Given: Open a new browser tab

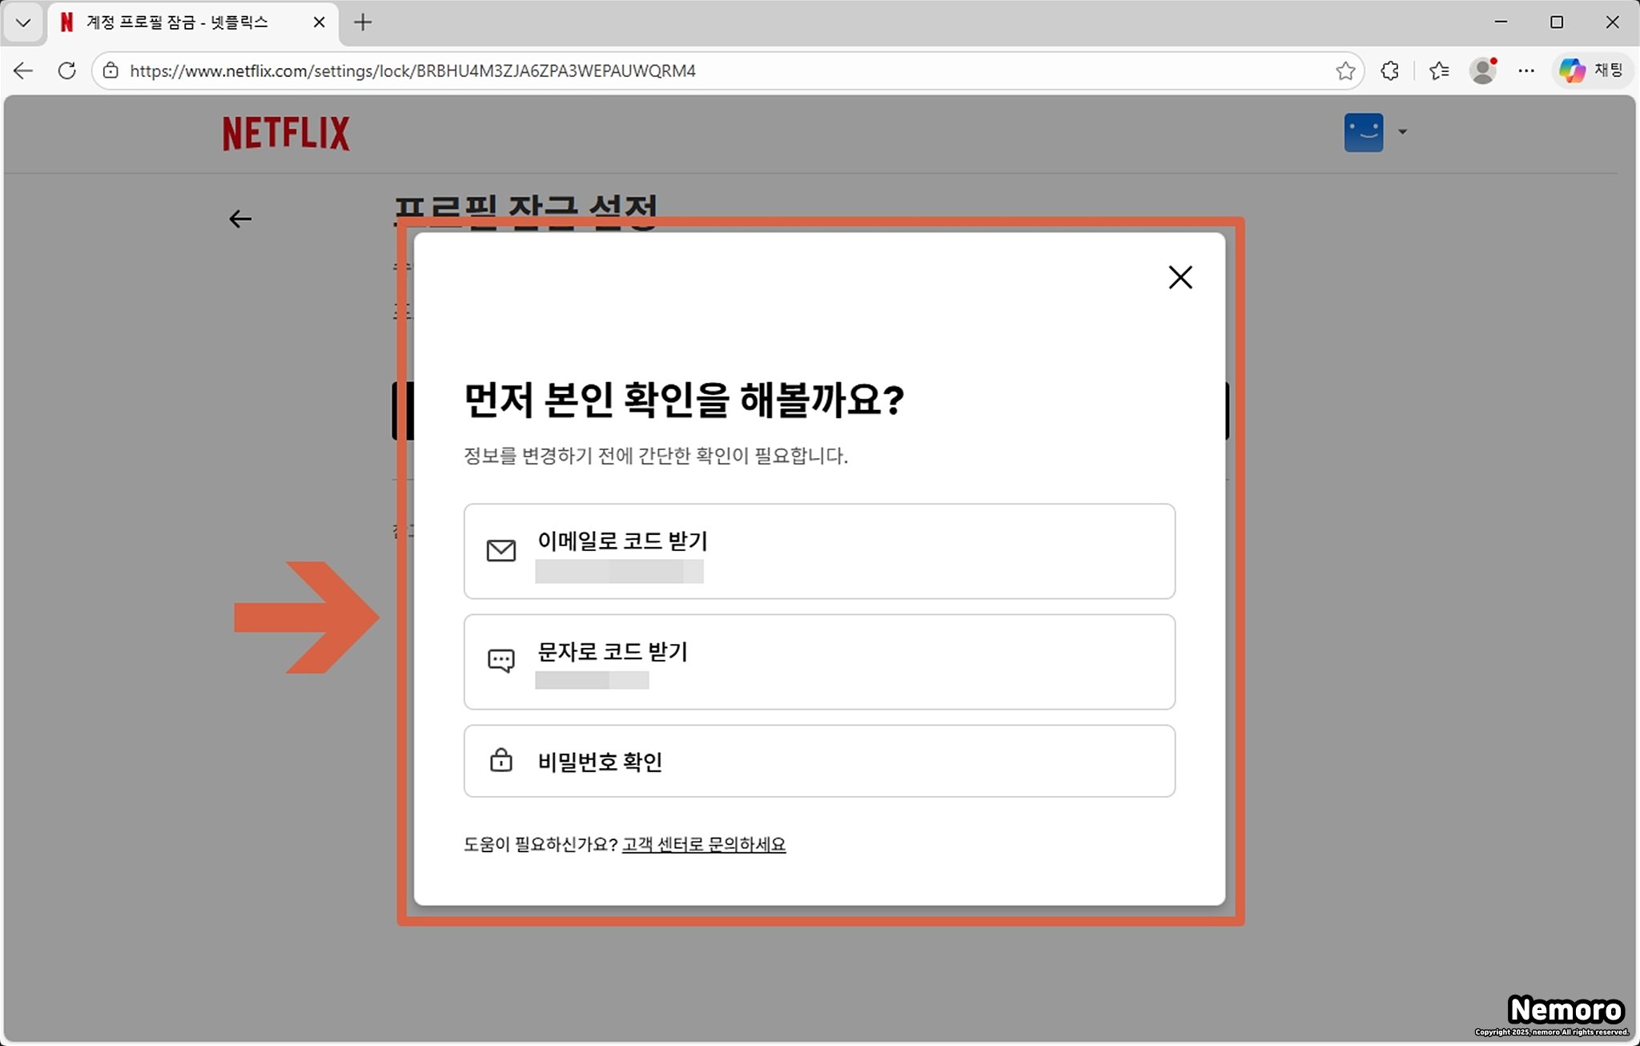Looking at the screenshot, I should (x=363, y=22).
